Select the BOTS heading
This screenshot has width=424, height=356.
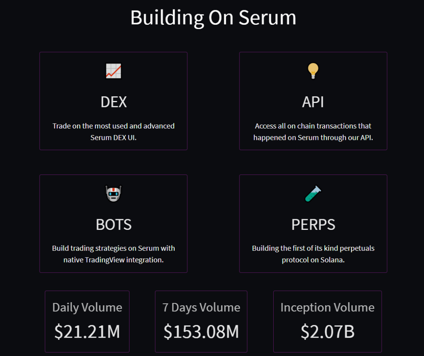tap(113, 225)
